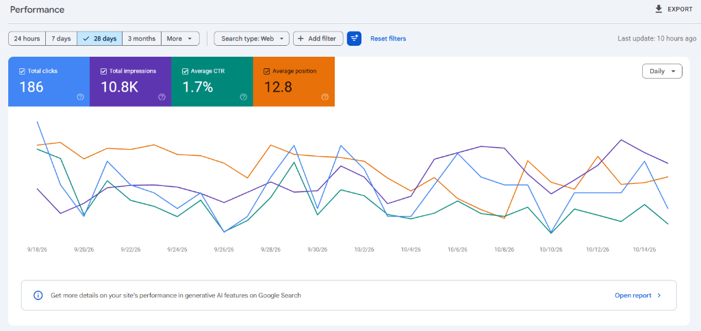Open help icon on Total impressions card
Viewport: 701px width, 331px height.
[x=162, y=97]
